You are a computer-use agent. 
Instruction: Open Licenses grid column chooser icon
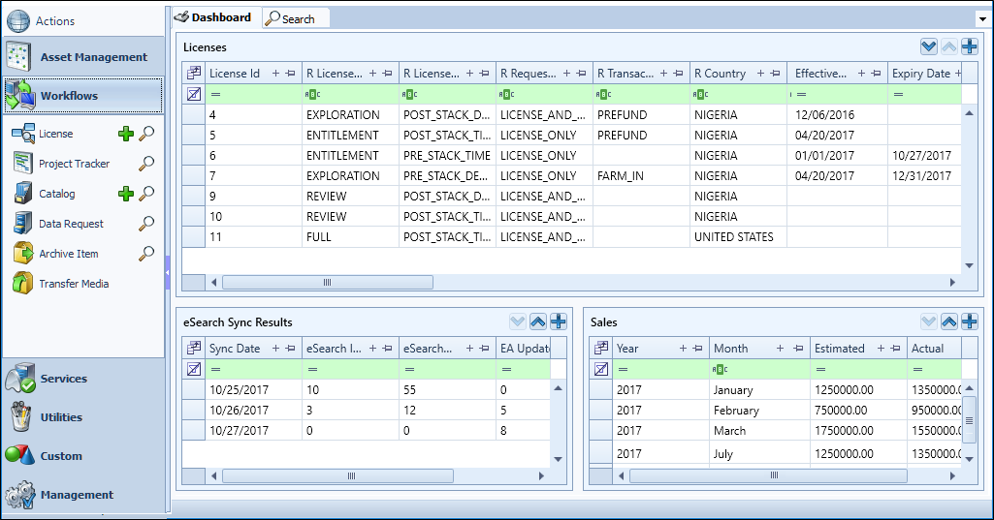tap(194, 74)
